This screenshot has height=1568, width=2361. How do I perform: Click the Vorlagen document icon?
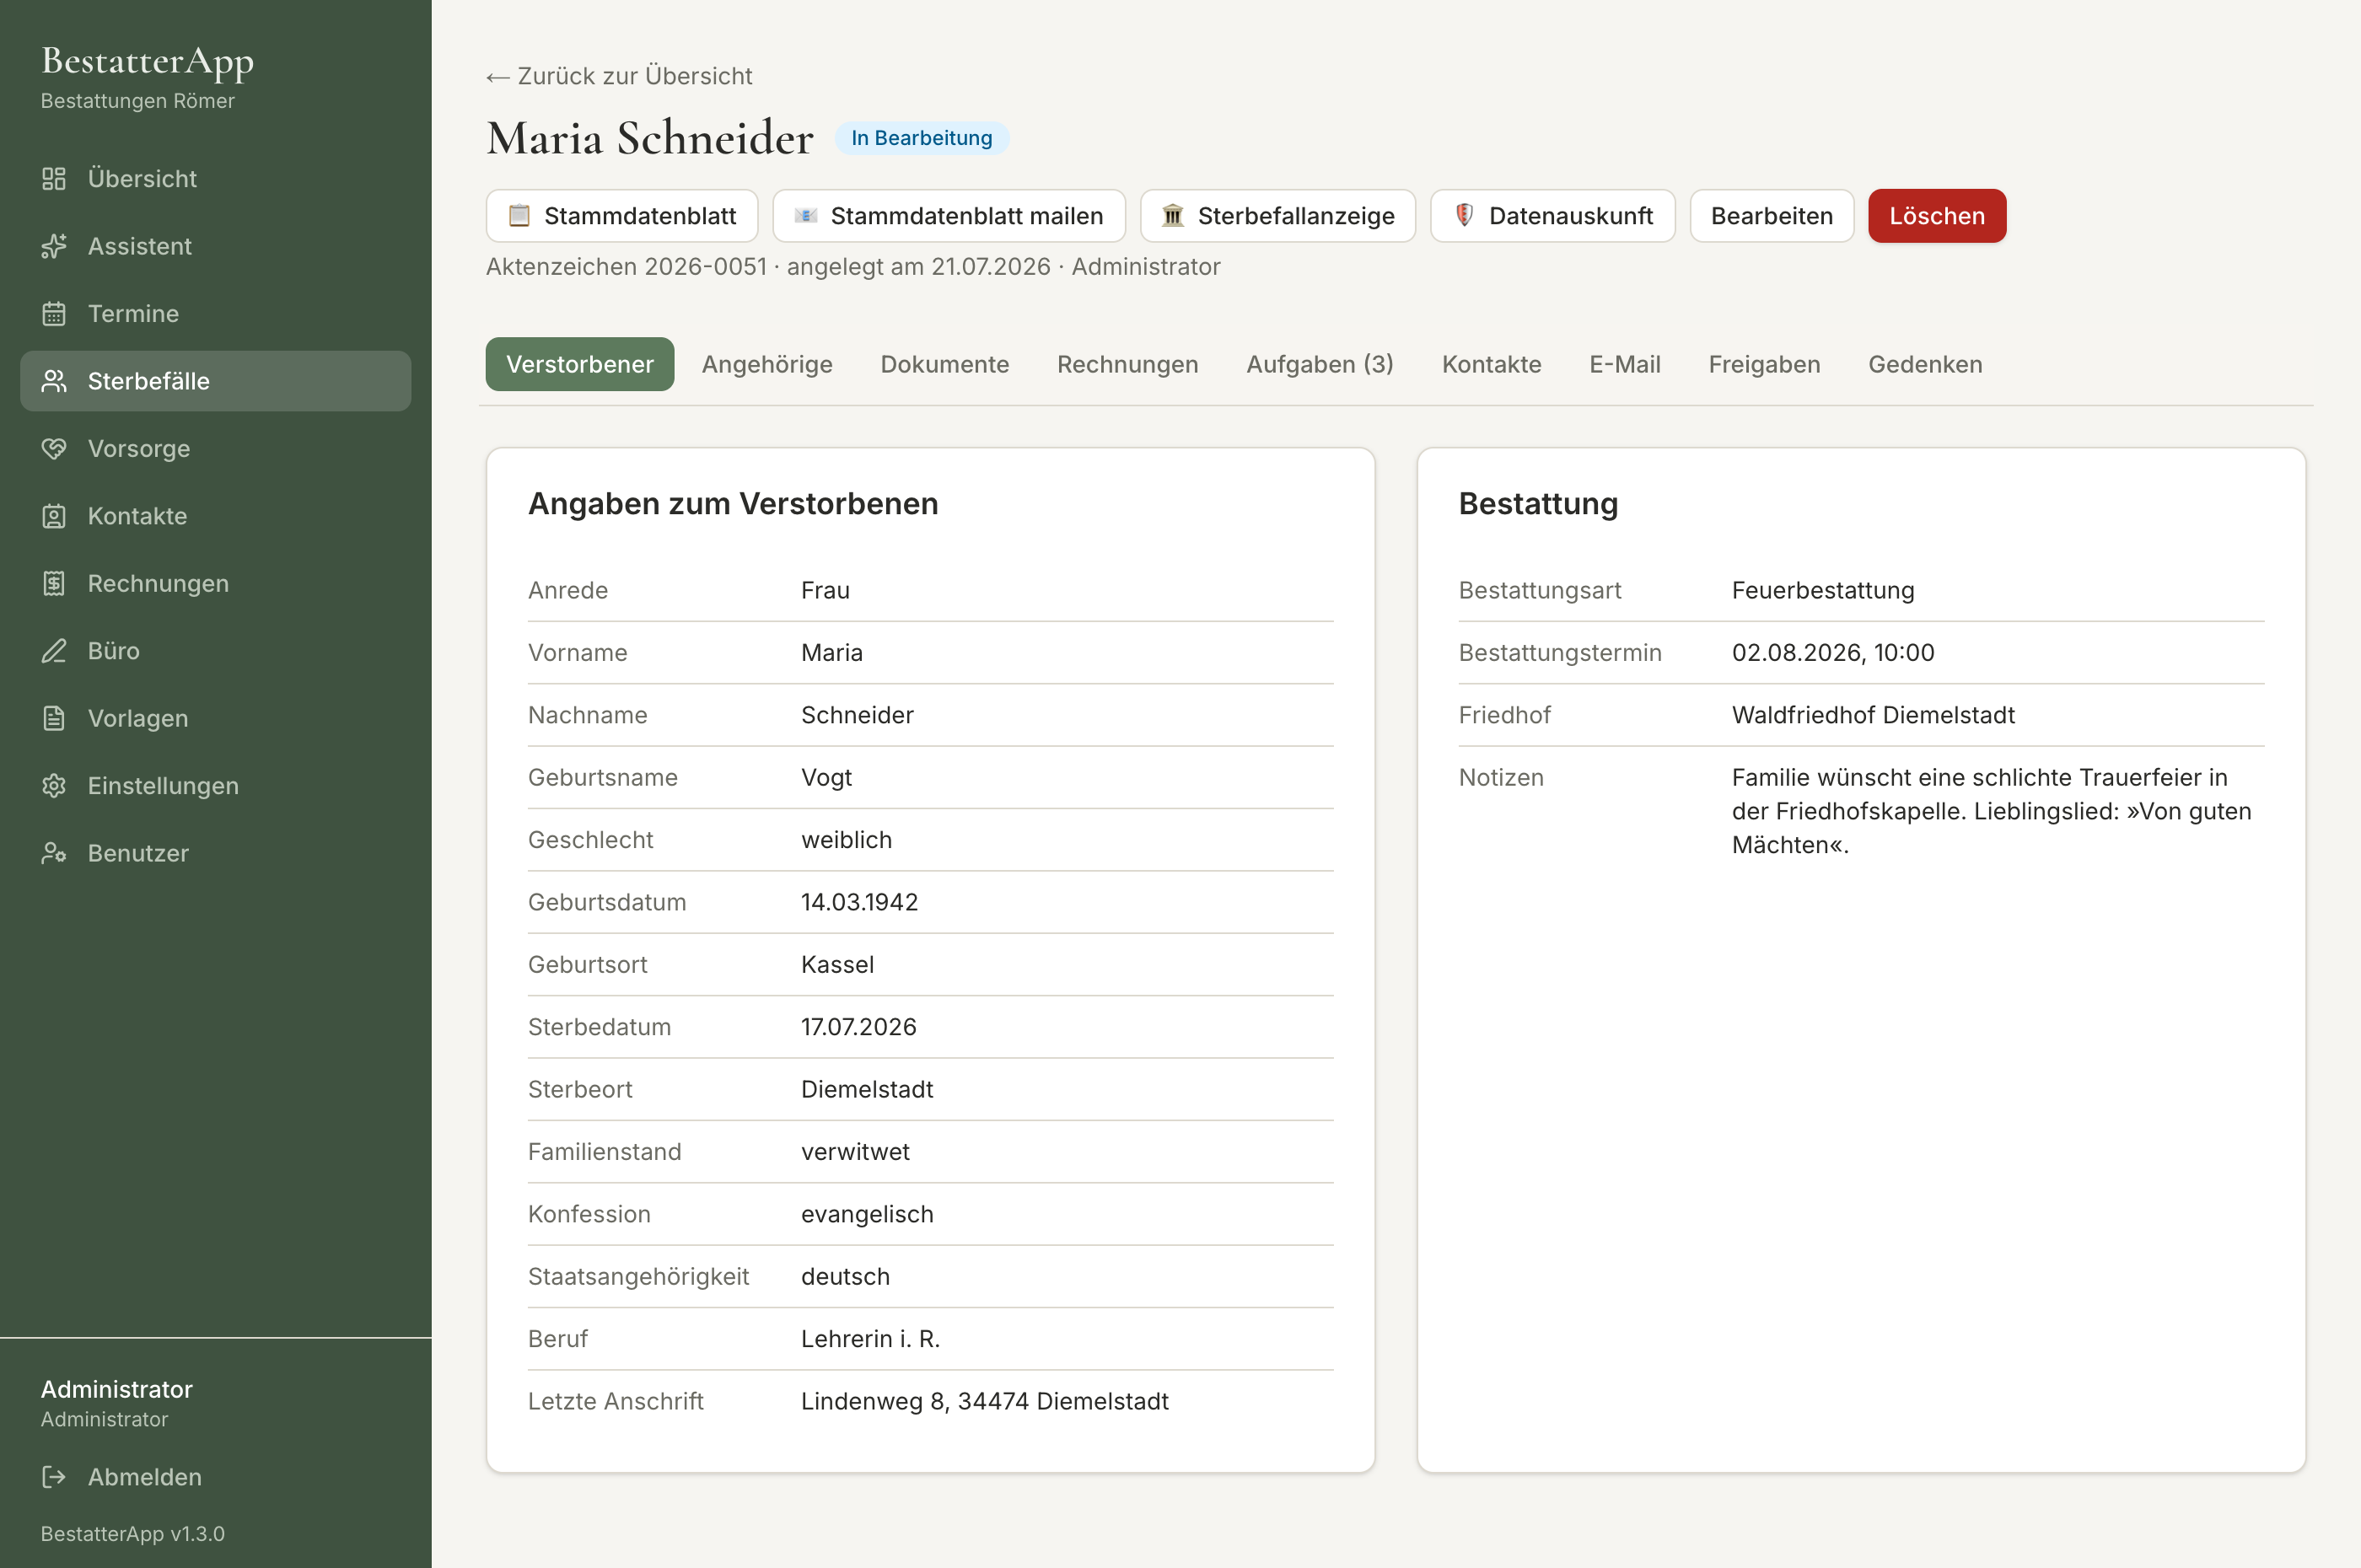[x=54, y=718]
